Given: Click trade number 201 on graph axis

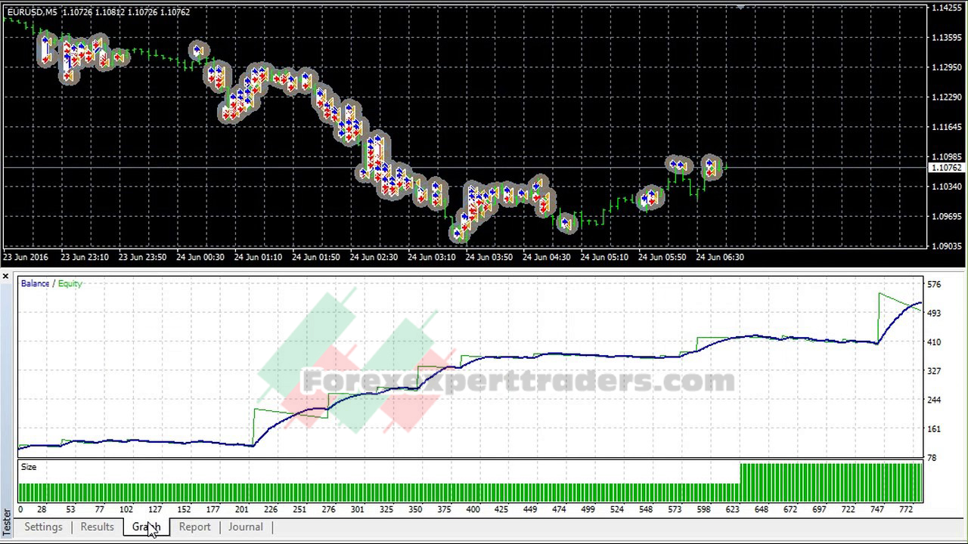Looking at the screenshot, I should click(x=241, y=509).
